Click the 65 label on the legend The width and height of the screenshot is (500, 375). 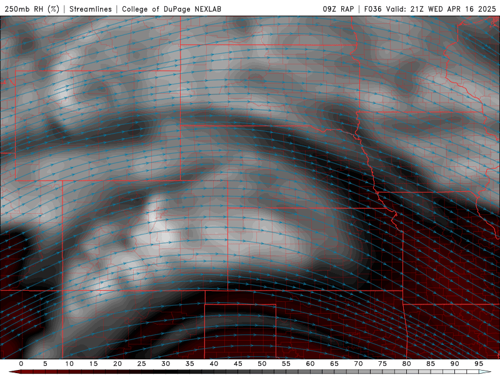(334, 364)
